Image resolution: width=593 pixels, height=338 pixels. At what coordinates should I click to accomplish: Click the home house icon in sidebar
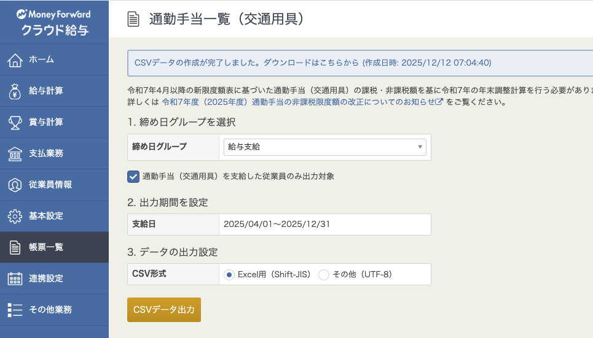[x=15, y=60]
